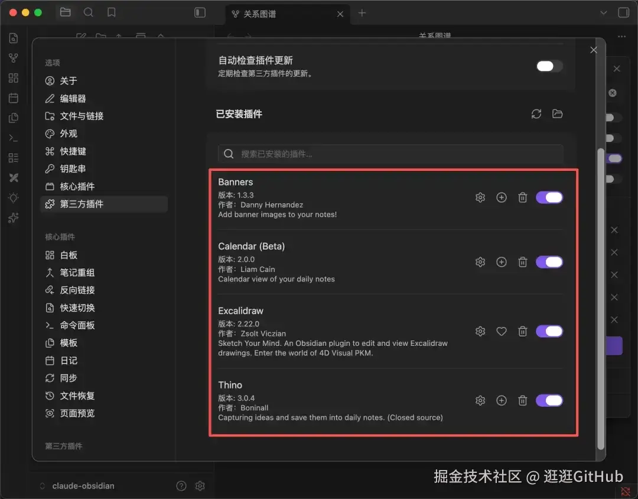
Task: Click the plus icon for Thino
Action: [x=502, y=400]
